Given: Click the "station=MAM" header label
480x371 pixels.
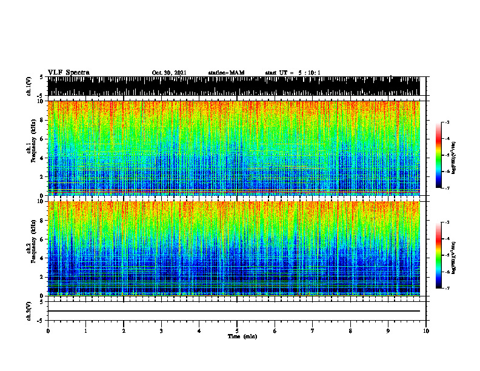Looking at the screenshot, I should [x=226, y=73].
